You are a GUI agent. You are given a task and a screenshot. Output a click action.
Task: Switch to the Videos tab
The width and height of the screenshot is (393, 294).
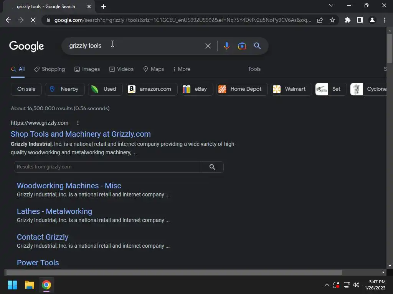pos(122,69)
